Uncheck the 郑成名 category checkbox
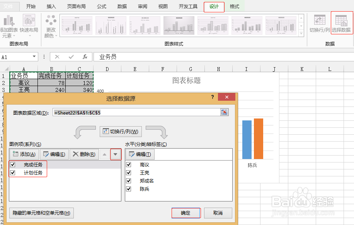Image resolution: width=354 pixels, height=225 pixels. pyautogui.click(x=129, y=181)
